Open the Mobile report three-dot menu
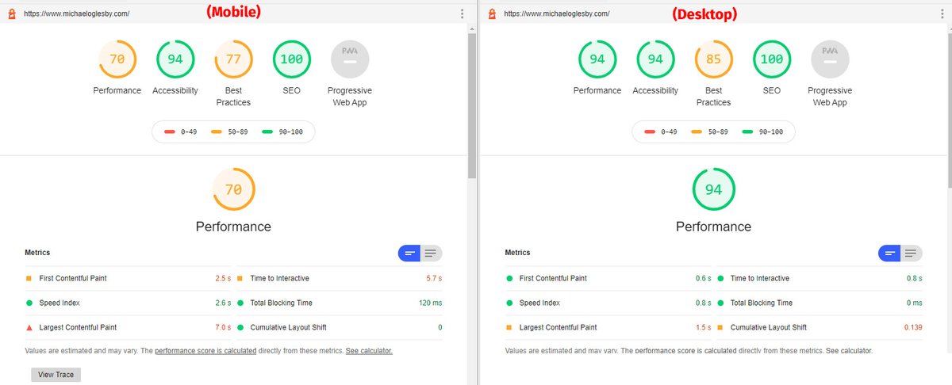952x385 pixels. (x=463, y=13)
